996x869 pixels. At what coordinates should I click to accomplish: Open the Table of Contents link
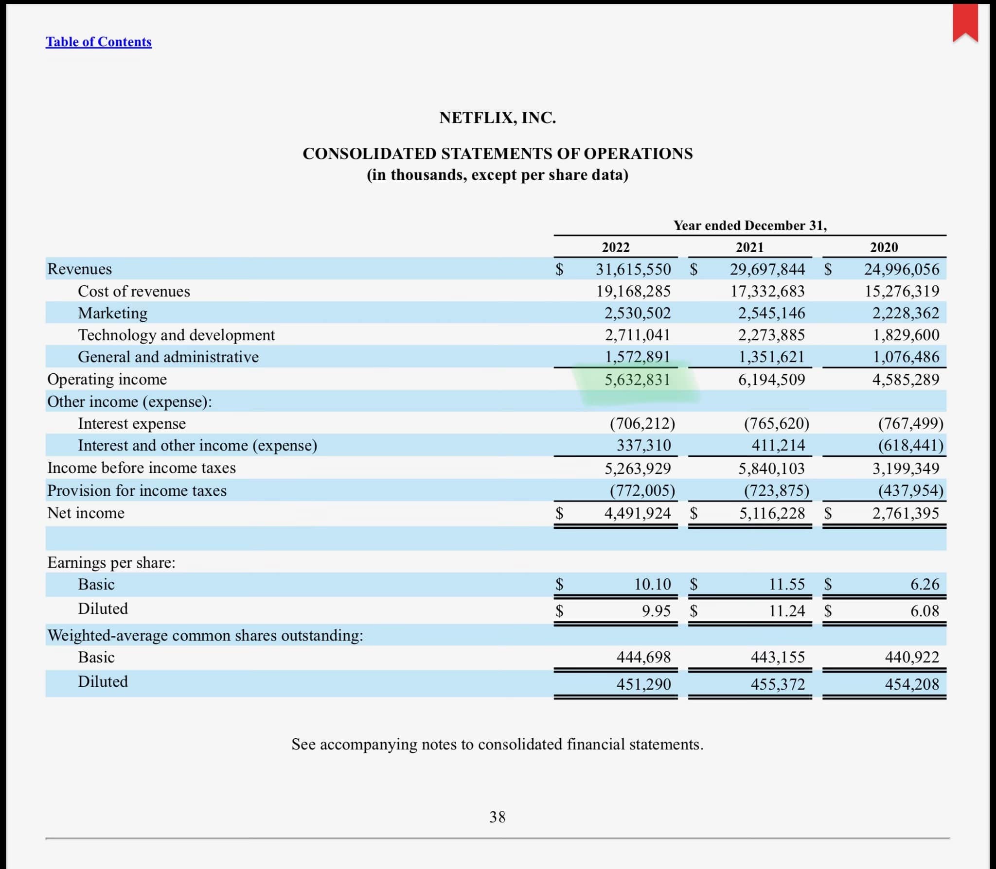tap(99, 42)
